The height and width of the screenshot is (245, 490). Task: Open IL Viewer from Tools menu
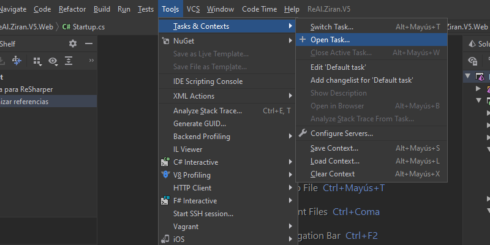[x=227, y=149]
